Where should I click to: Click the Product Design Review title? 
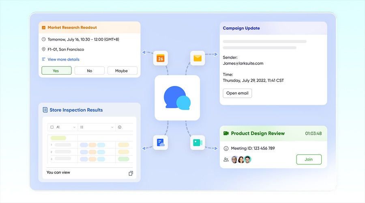point(258,133)
